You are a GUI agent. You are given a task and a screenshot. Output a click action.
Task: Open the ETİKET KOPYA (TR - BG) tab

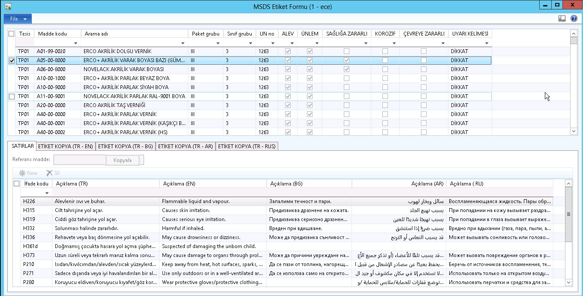point(126,147)
